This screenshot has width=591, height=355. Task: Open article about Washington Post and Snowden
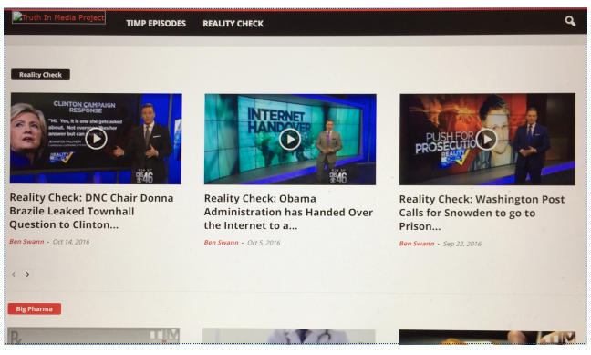tap(482, 213)
